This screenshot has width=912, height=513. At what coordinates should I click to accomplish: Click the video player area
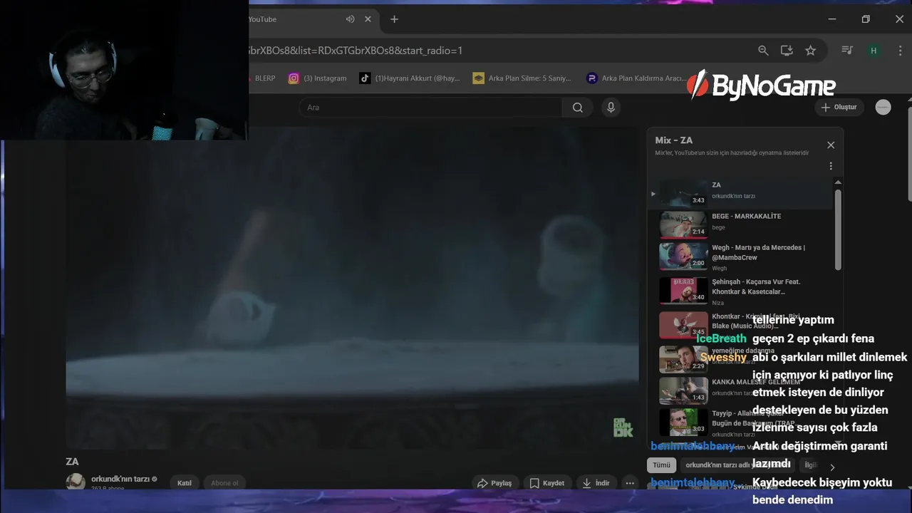coord(352,288)
